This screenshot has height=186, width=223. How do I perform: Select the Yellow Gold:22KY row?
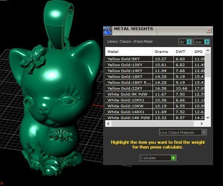pos(155,88)
